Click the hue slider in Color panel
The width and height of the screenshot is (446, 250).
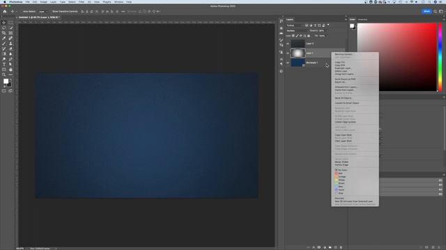click(x=440, y=58)
